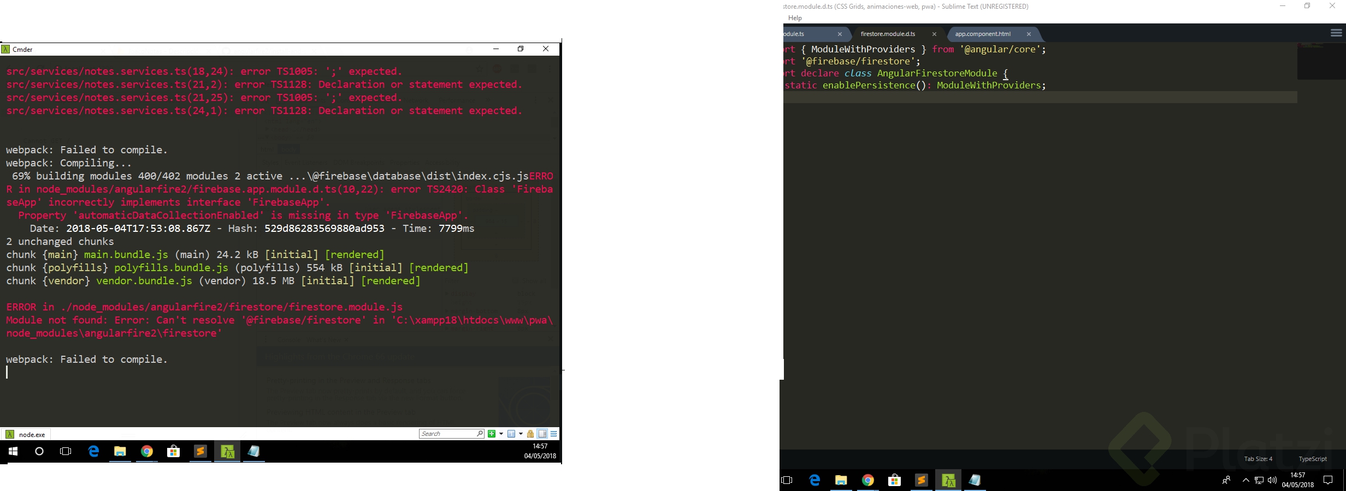Click 'main.bundle.js' in the Cmder output
The image size is (1346, 491).
tap(126, 255)
